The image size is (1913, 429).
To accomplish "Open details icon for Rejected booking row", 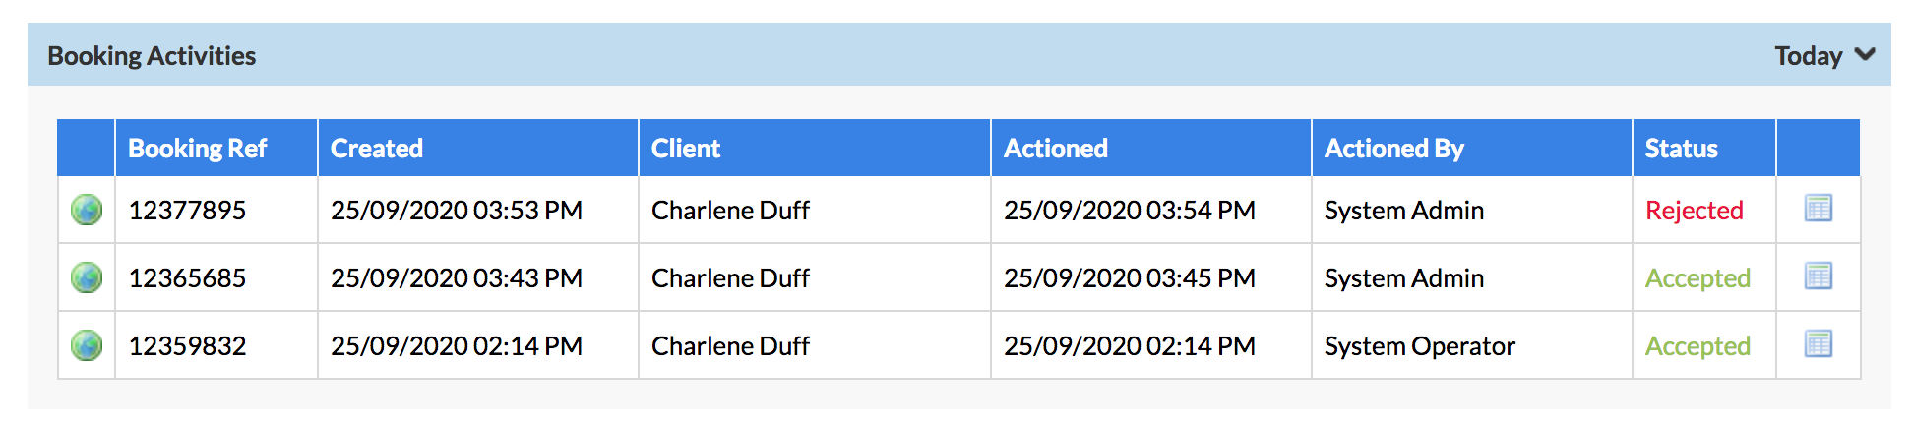I will pos(1818,209).
